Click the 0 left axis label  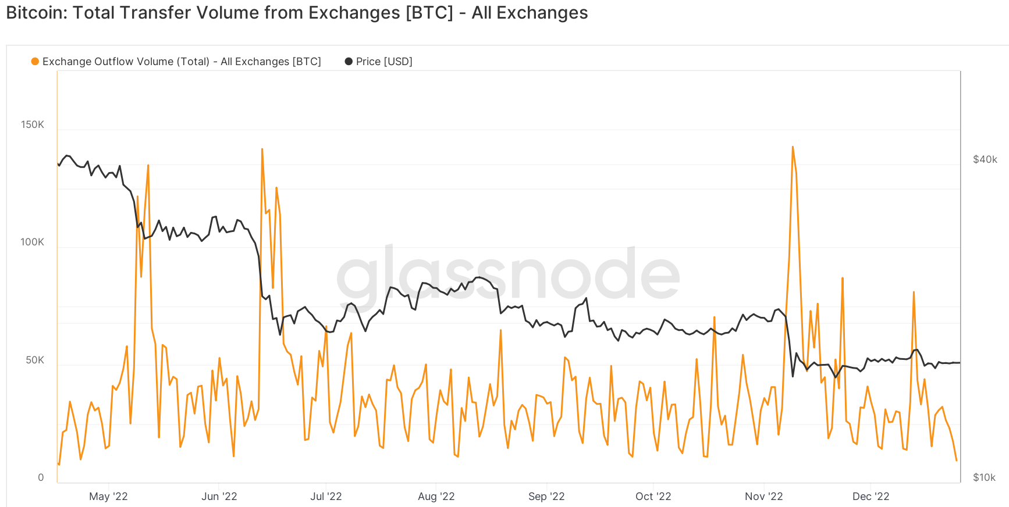[41, 478]
